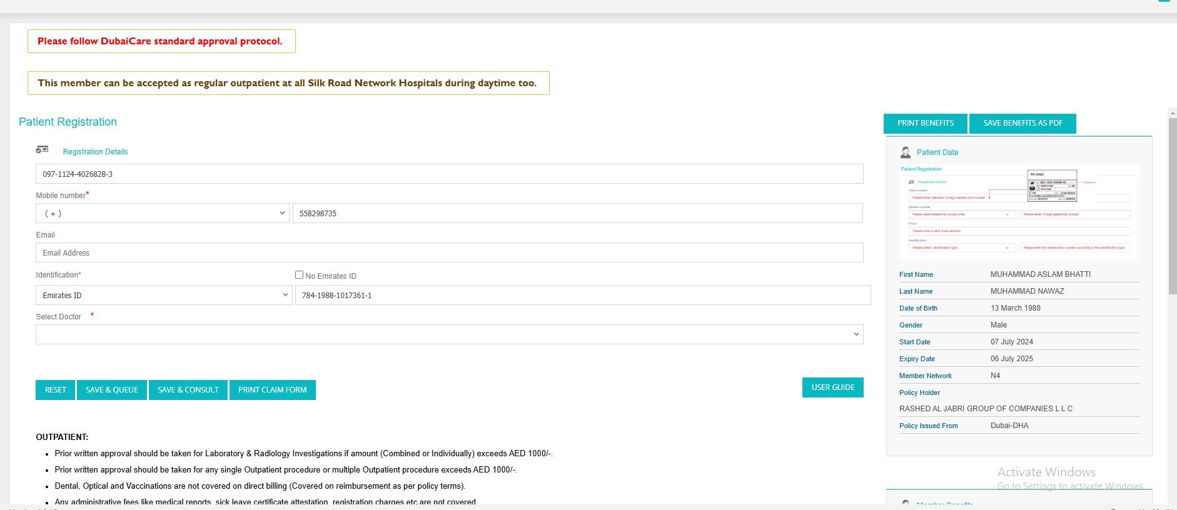The image size is (1177, 510).
Task: Tick the No Emirates ID checkbox
Action: (299, 275)
